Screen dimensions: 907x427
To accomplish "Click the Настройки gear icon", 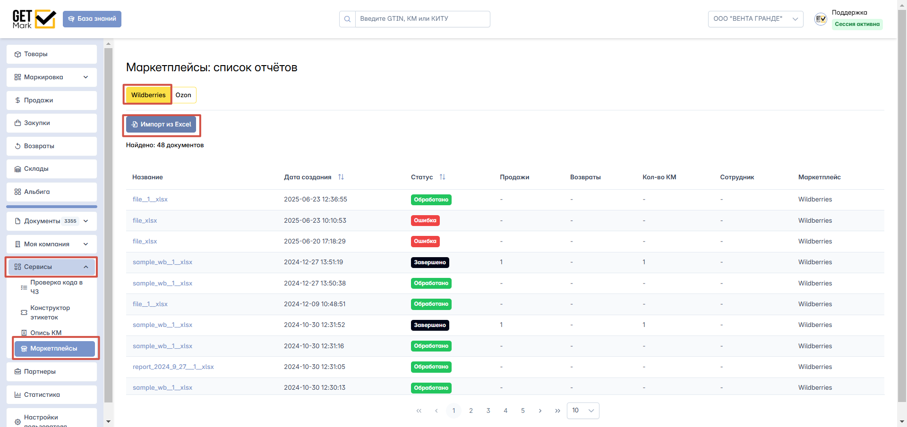I will click(18, 422).
